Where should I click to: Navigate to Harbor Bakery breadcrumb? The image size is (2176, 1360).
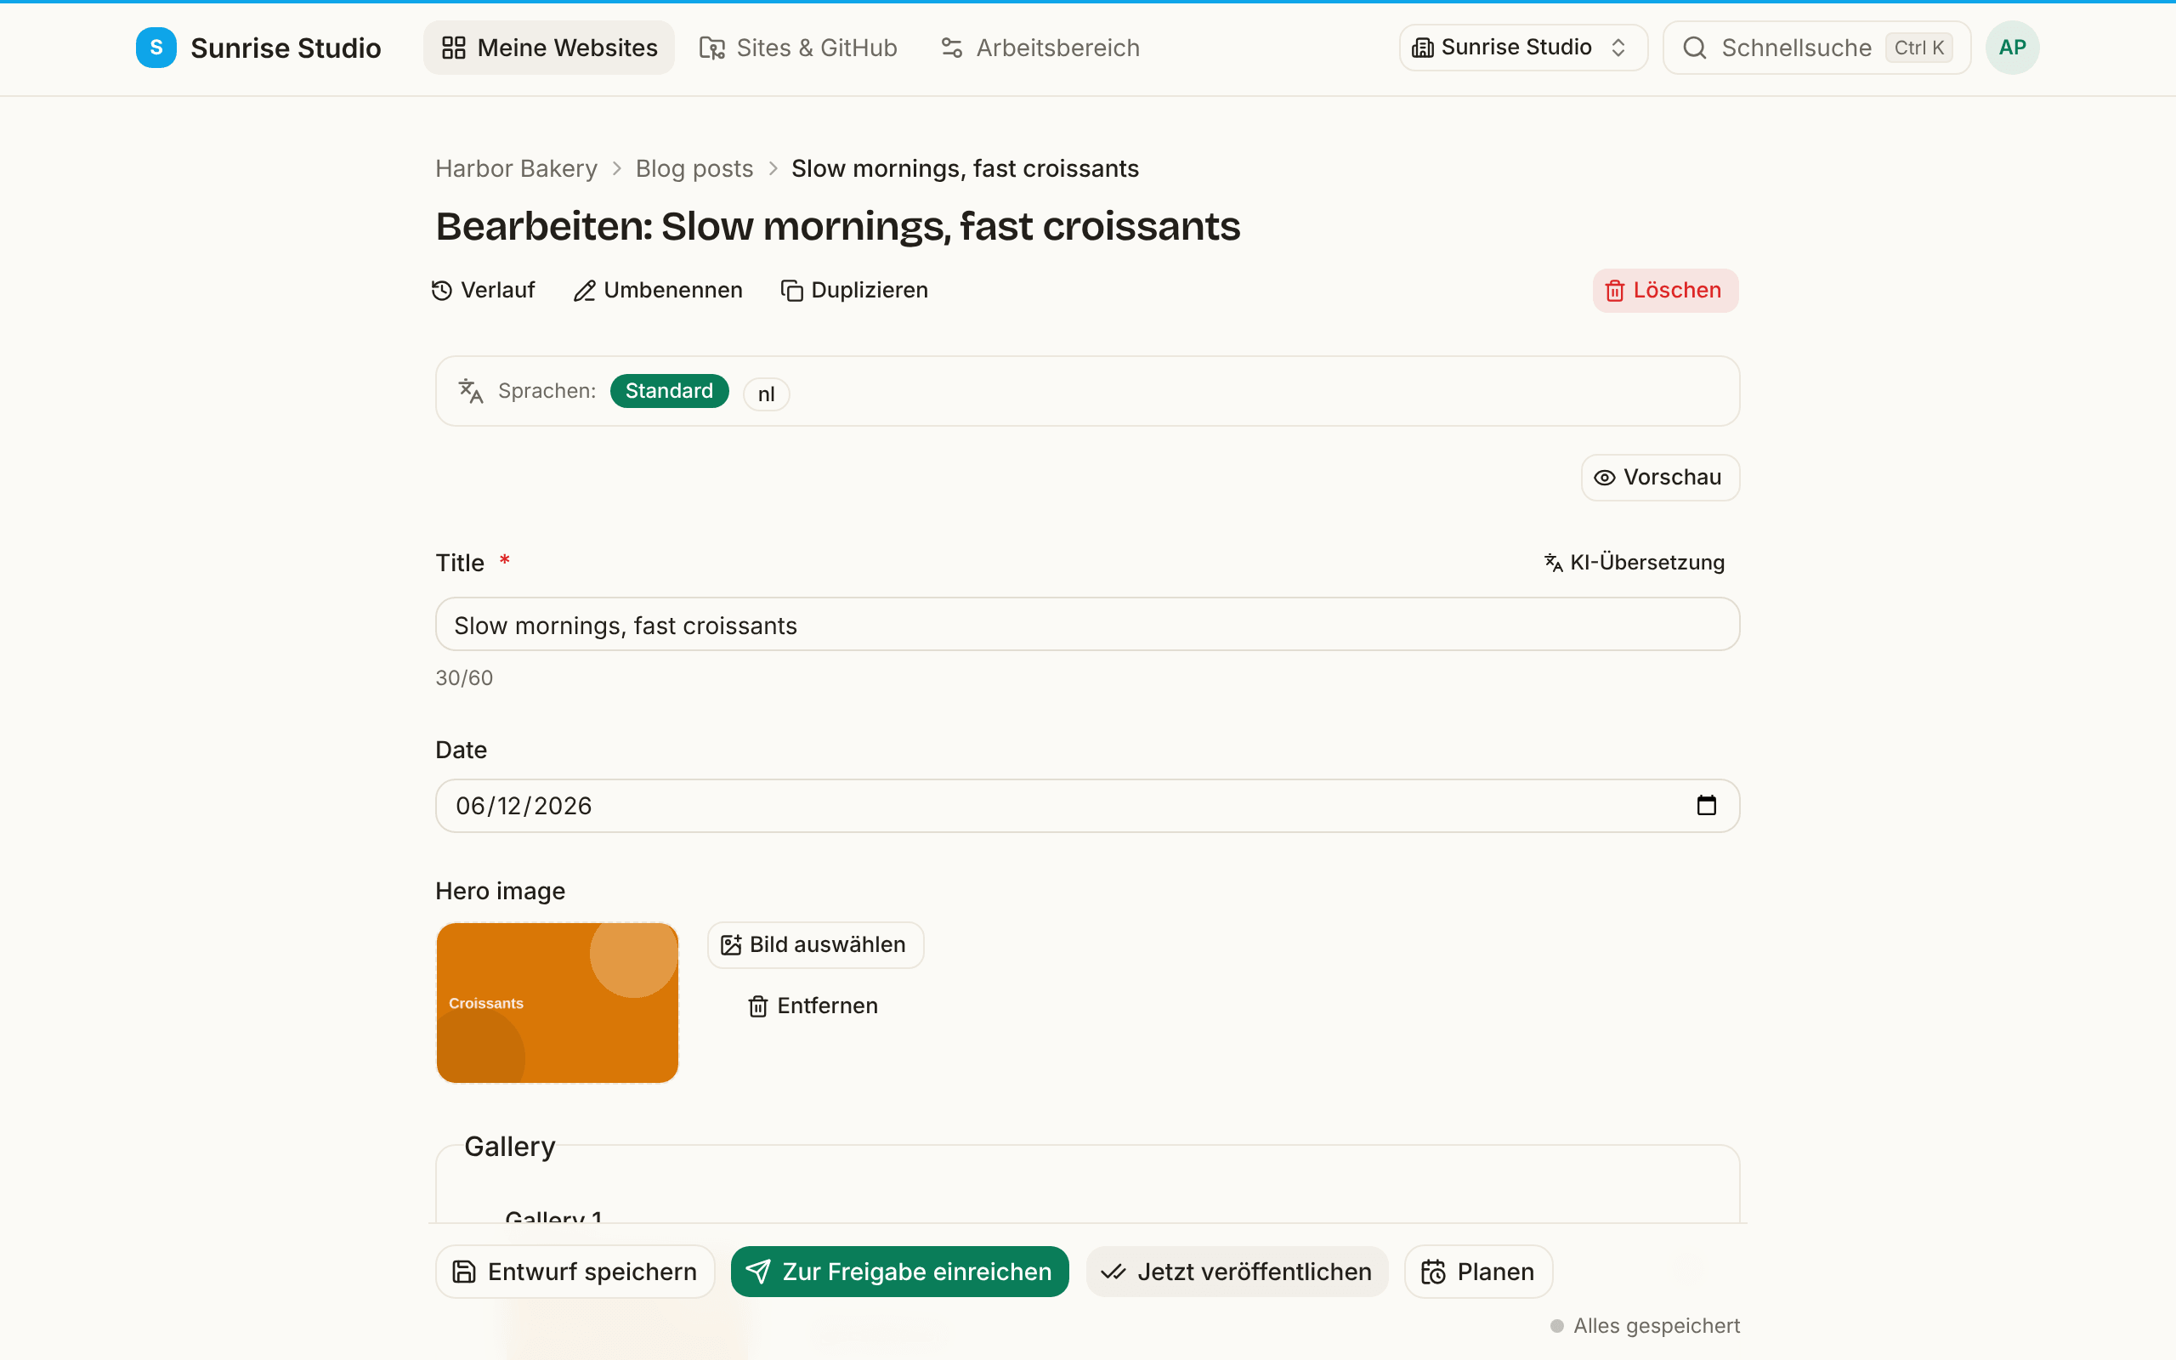coord(516,168)
